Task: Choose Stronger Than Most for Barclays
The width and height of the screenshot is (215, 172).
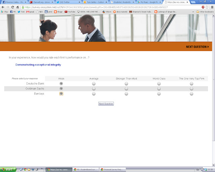Action: point(126,94)
